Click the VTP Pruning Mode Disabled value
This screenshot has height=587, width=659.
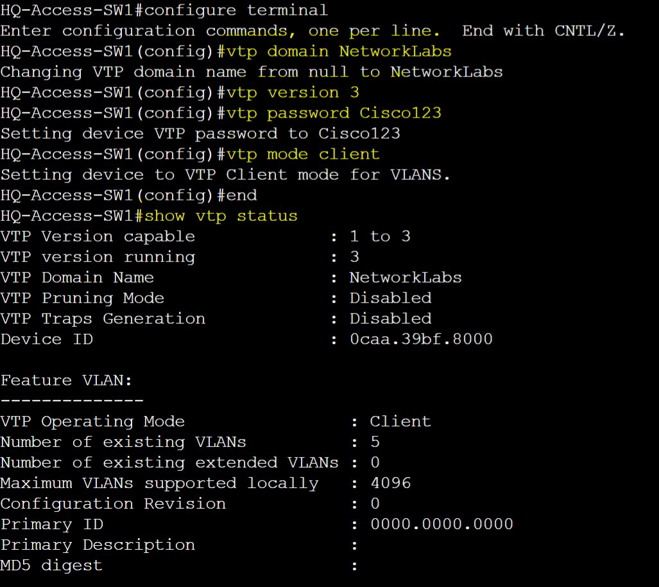(x=390, y=299)
